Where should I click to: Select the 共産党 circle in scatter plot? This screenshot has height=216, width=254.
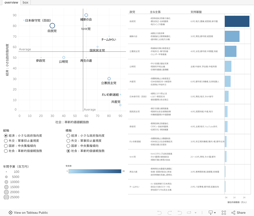click(x=120, y=105)
